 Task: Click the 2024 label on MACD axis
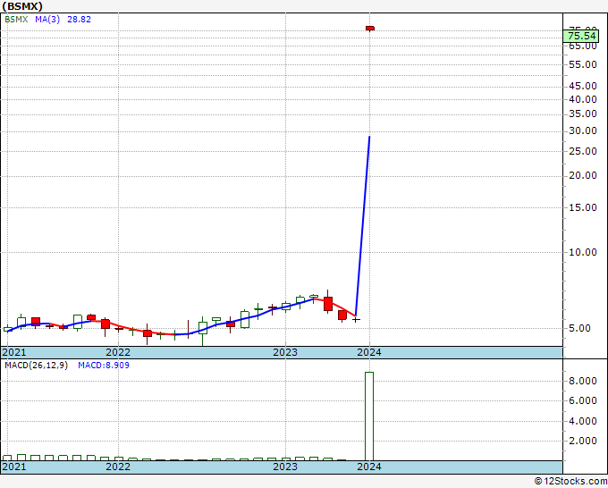coord(368,467)
